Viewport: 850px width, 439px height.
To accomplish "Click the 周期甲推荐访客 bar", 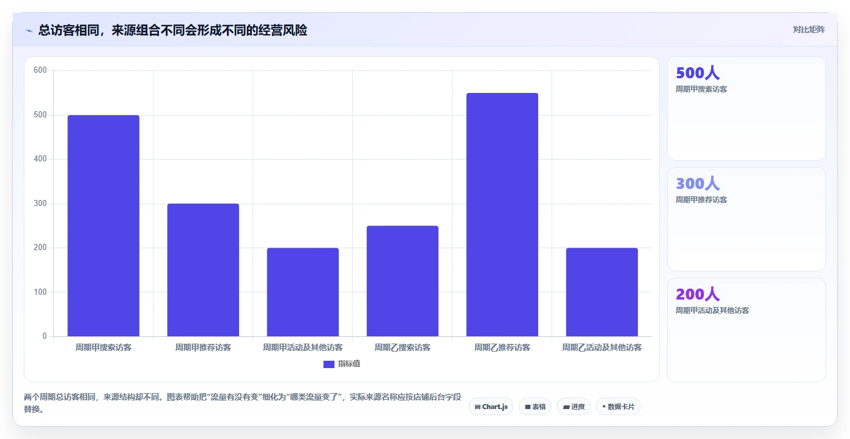I will 203,270.
